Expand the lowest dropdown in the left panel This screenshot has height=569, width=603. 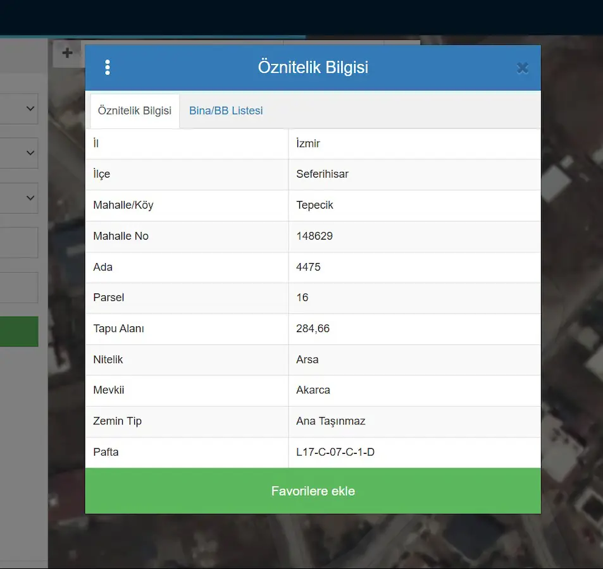(x=18, y=198)
